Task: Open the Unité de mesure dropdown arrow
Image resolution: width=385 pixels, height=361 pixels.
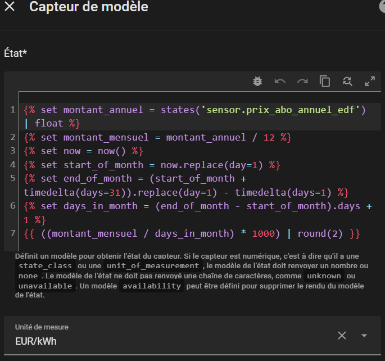Action: coord(364,335)
